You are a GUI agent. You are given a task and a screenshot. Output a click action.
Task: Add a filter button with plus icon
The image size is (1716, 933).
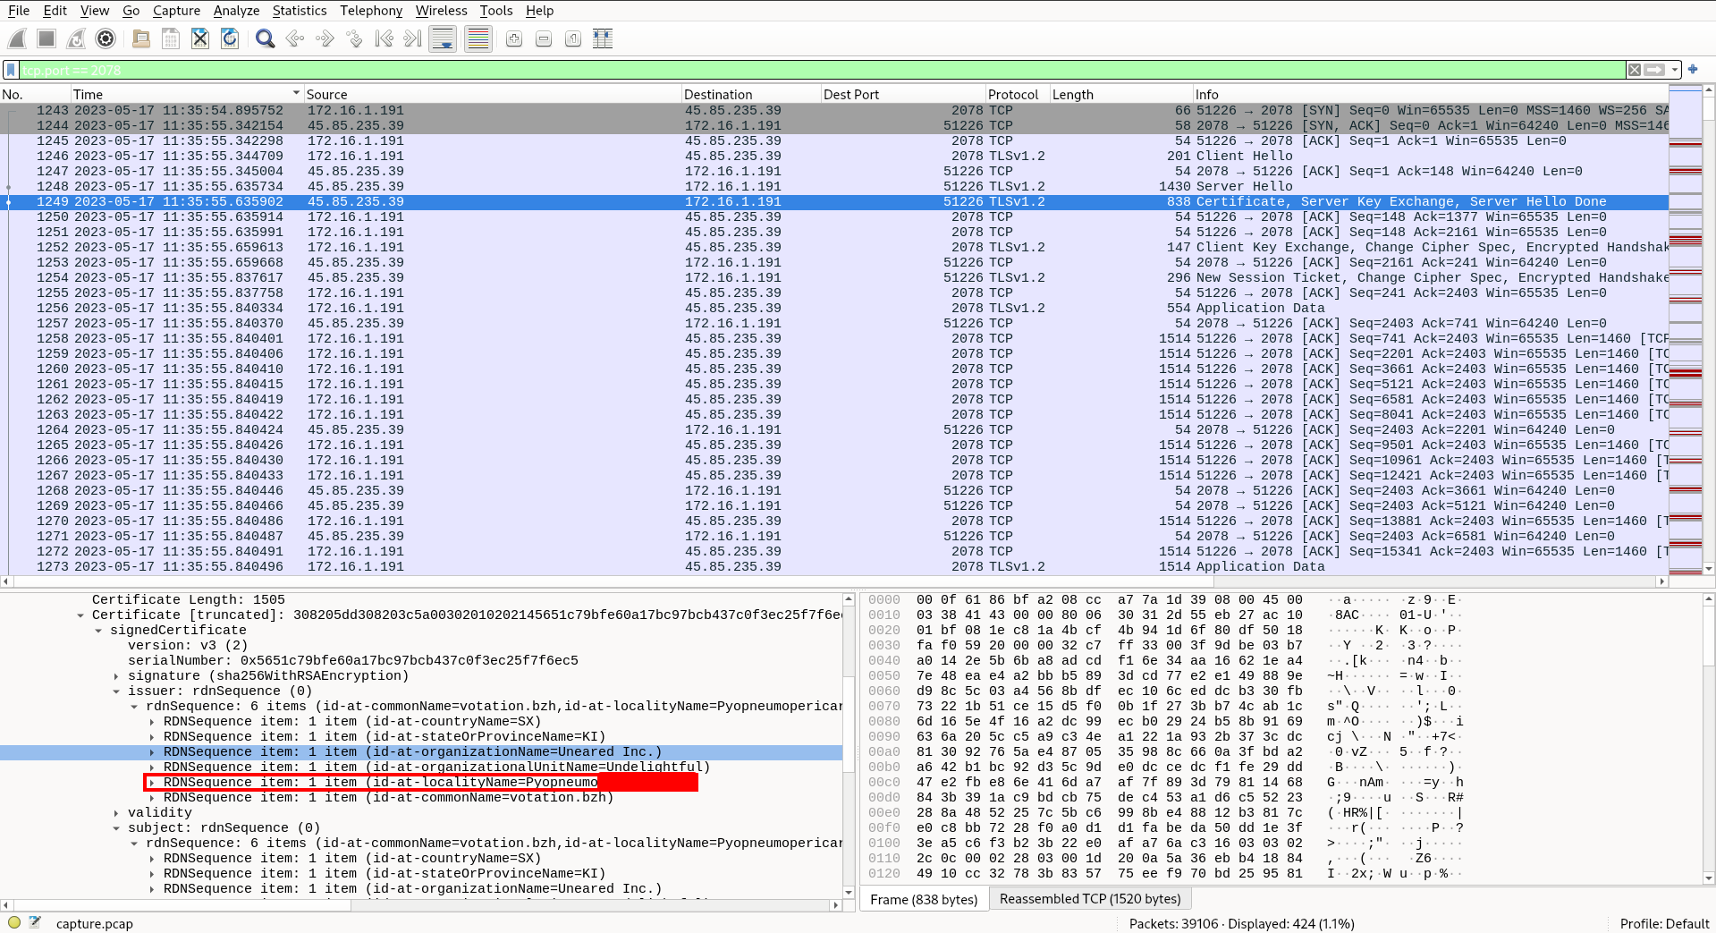pyautogui.click(x=1693, y=69)
